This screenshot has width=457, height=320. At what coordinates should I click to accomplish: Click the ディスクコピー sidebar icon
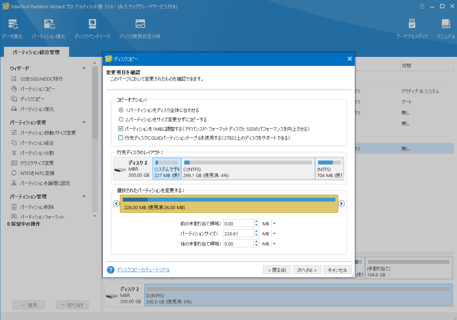click(14, 99)
